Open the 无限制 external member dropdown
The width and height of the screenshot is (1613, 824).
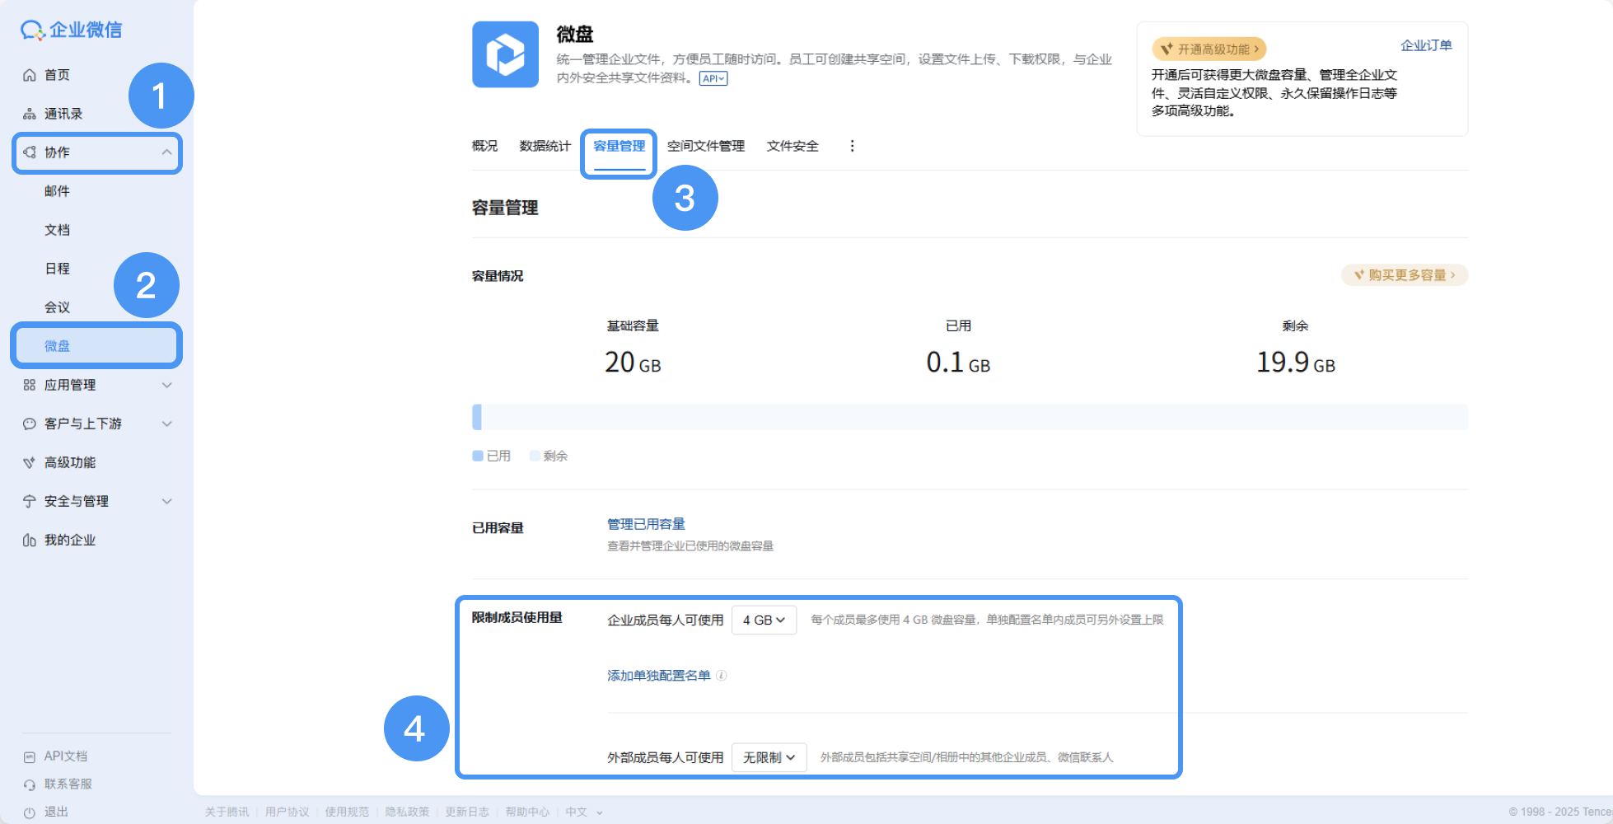[x=769, y=757]
